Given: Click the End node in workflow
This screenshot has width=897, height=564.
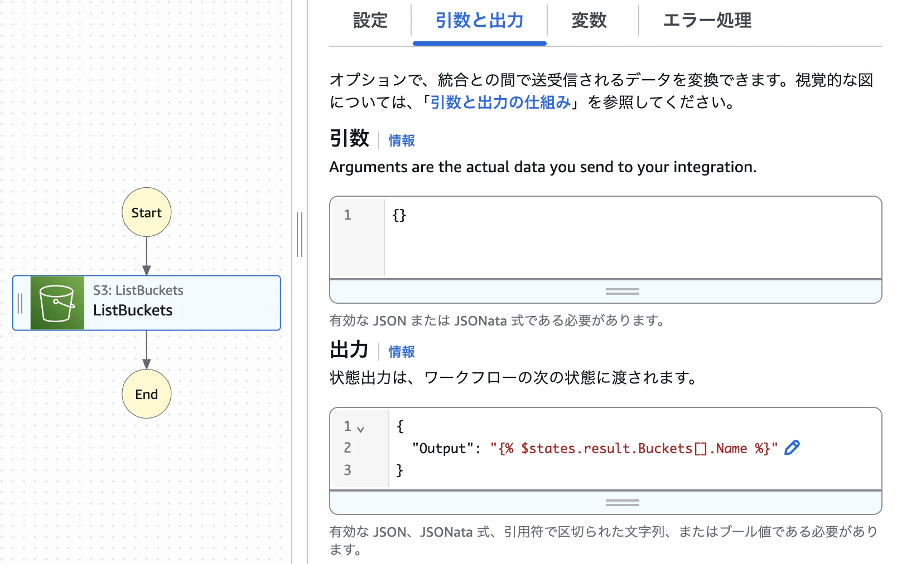Looking at the screenshot, I should 147,394.
